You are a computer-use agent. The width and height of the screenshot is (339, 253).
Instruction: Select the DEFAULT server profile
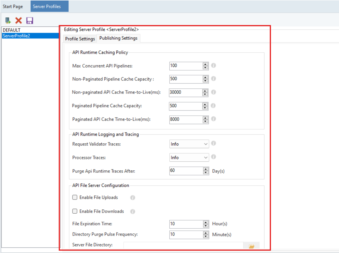(x=12, y=30)
